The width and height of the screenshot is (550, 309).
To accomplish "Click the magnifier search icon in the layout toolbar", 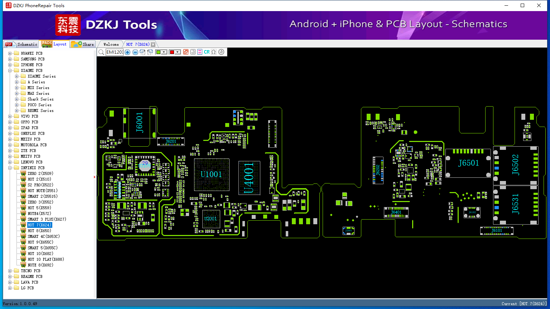I will [x=101, y=52].
